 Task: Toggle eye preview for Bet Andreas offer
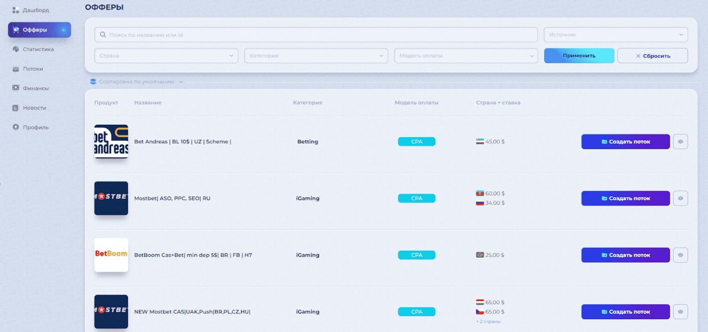(681, 142)
